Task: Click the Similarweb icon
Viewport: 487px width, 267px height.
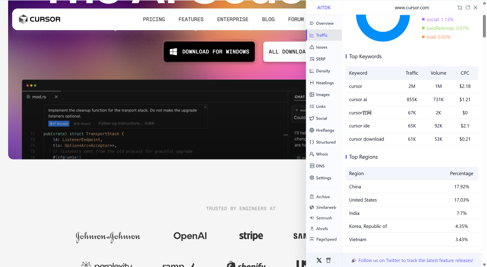Action: click(312, 207)
